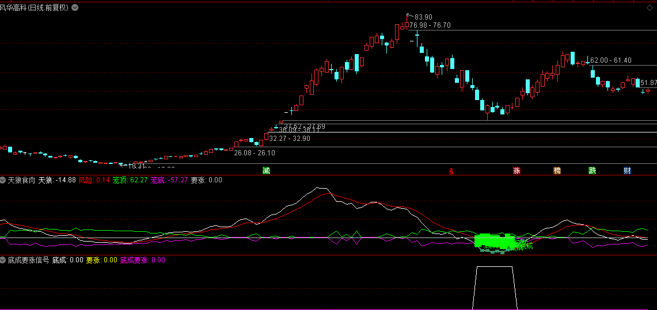Click the diamond icon at top right
This screenshot has width=657, height=310.
(x=650, y=7)
